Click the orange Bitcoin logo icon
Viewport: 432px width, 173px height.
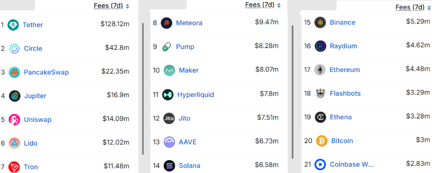click(x=322, y=141)
